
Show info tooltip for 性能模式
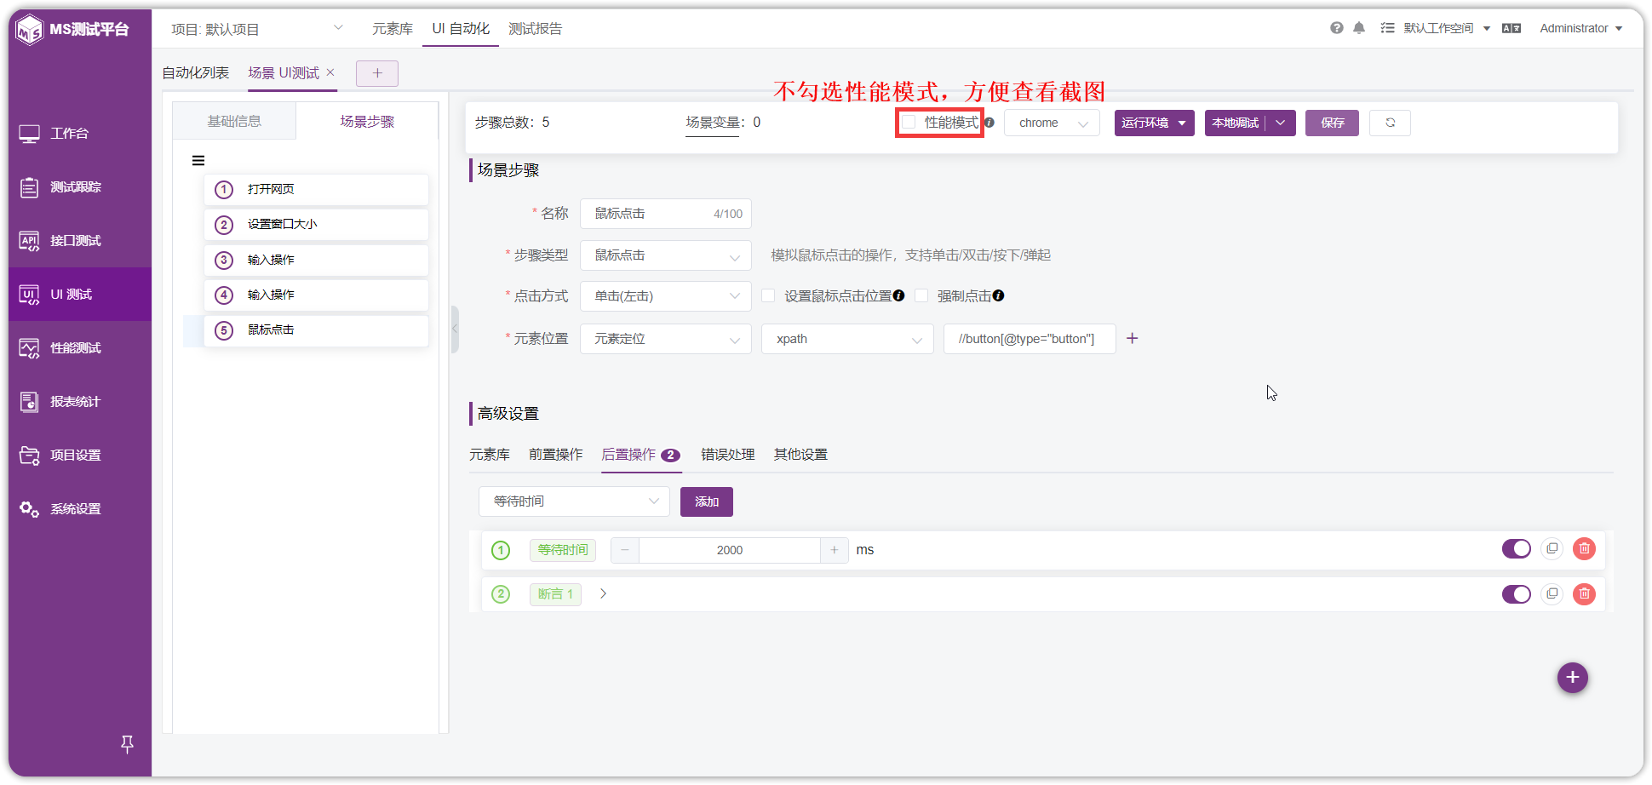(x=989, y=123)
